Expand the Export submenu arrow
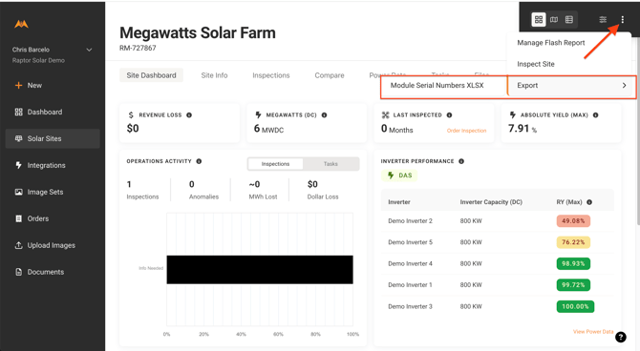This screenshot has height=351, width=640. (x=624, y=85)
